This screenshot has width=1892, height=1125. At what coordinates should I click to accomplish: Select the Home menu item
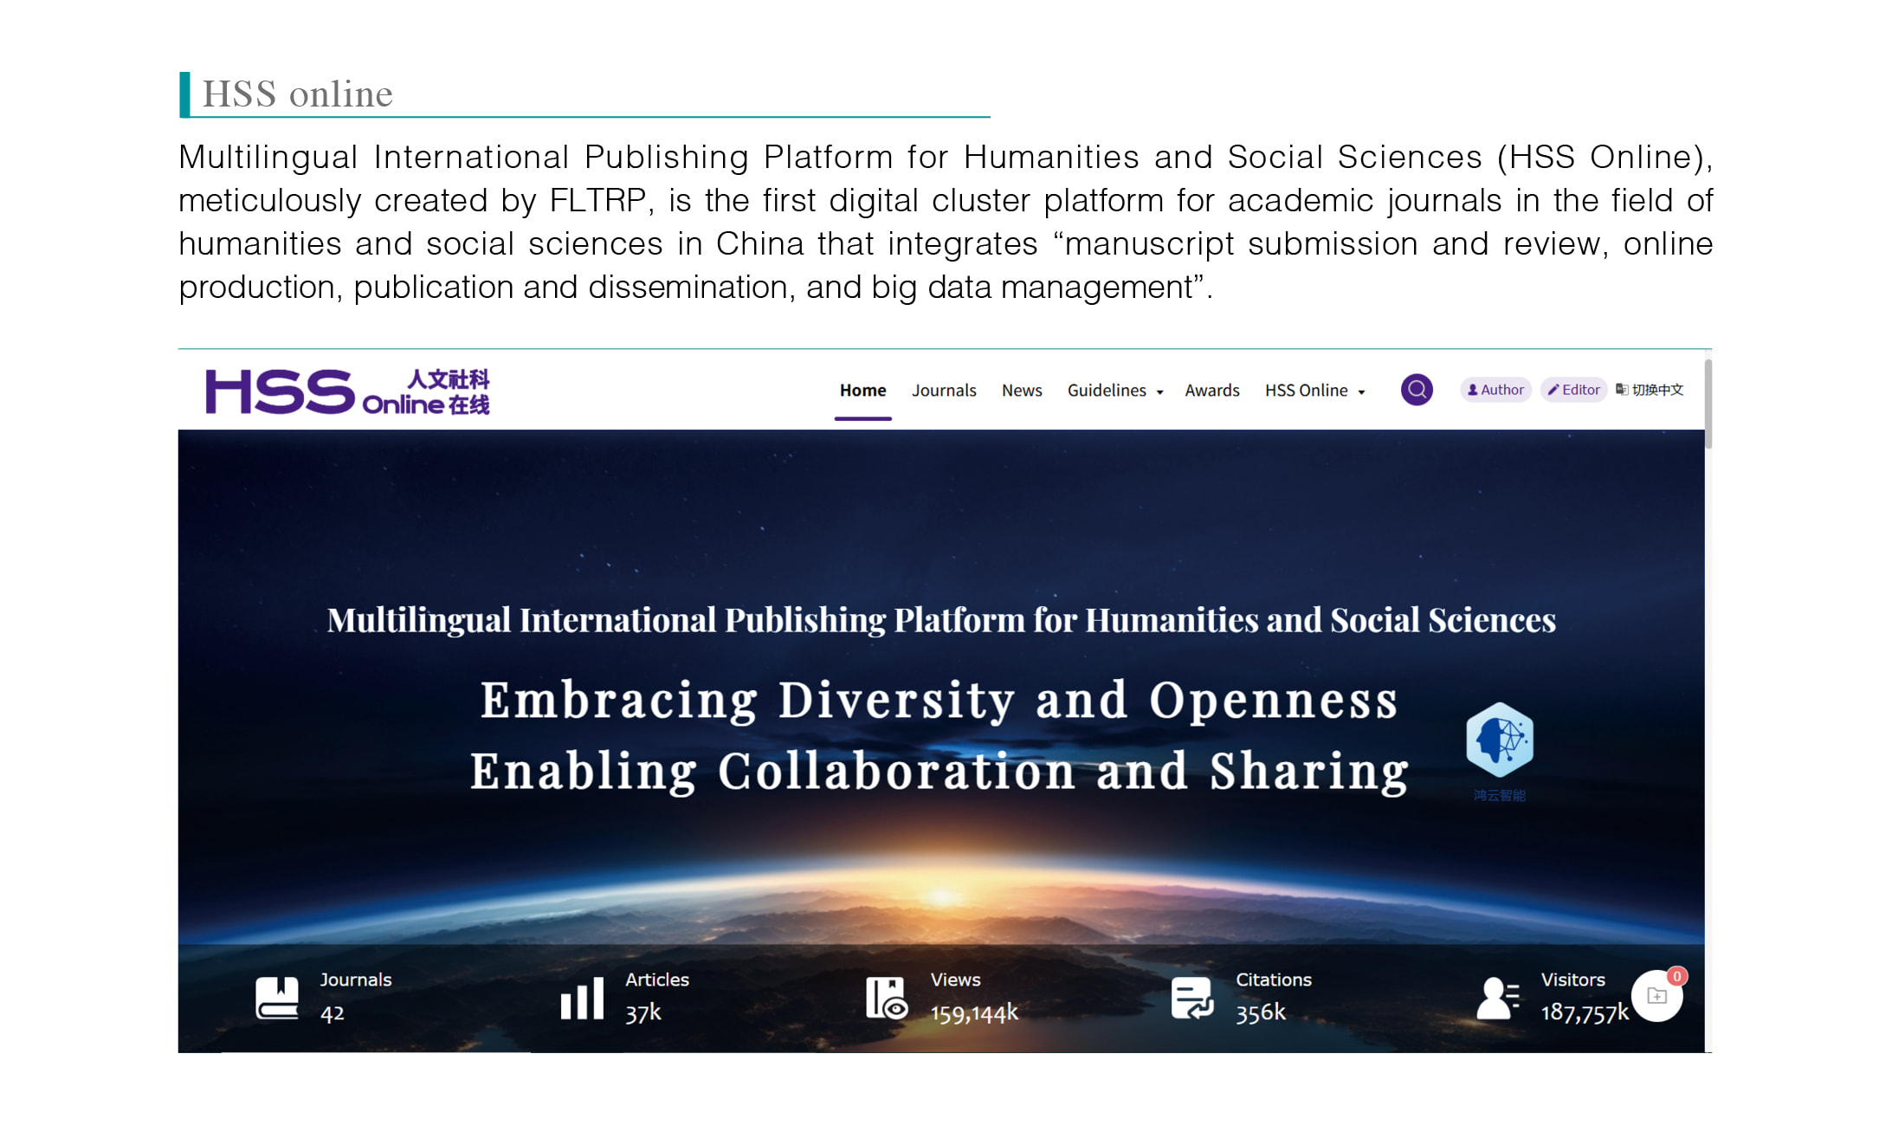coord(862,391)
